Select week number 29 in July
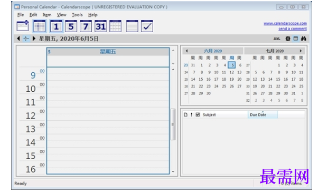The height and width of the screenshot is (193, 319). pos(248,80)
